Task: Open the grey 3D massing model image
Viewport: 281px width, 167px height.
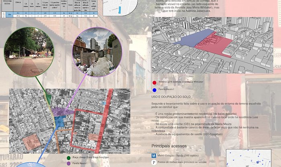Action: (x=212, y=45)
